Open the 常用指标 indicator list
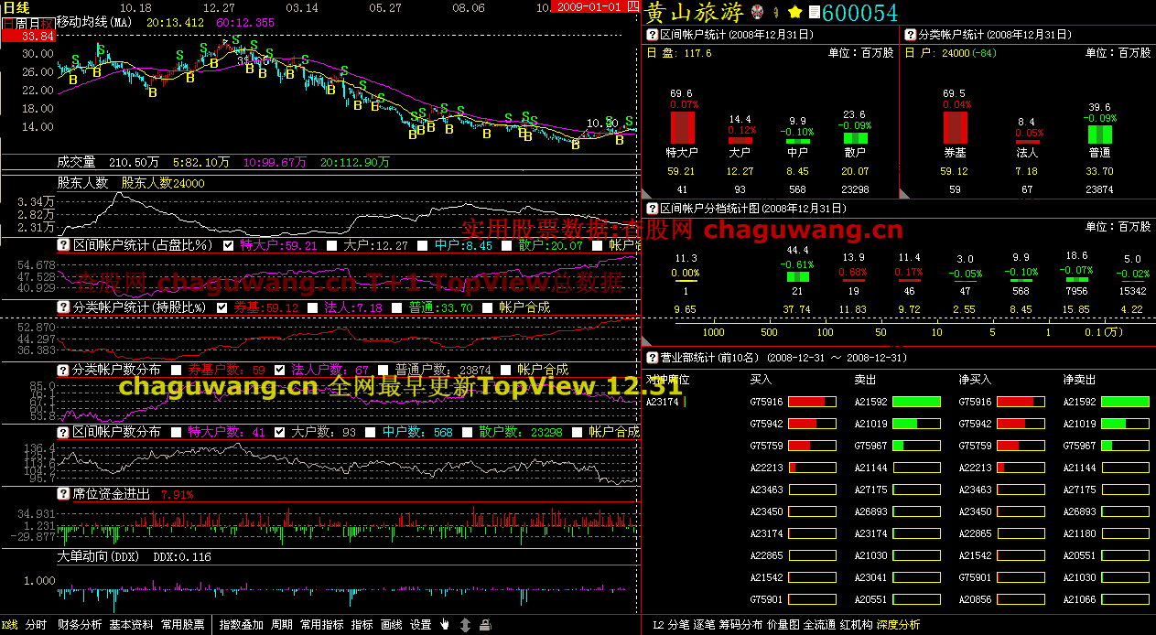This screenshot has width=1156, height=635. pos(321,625)
